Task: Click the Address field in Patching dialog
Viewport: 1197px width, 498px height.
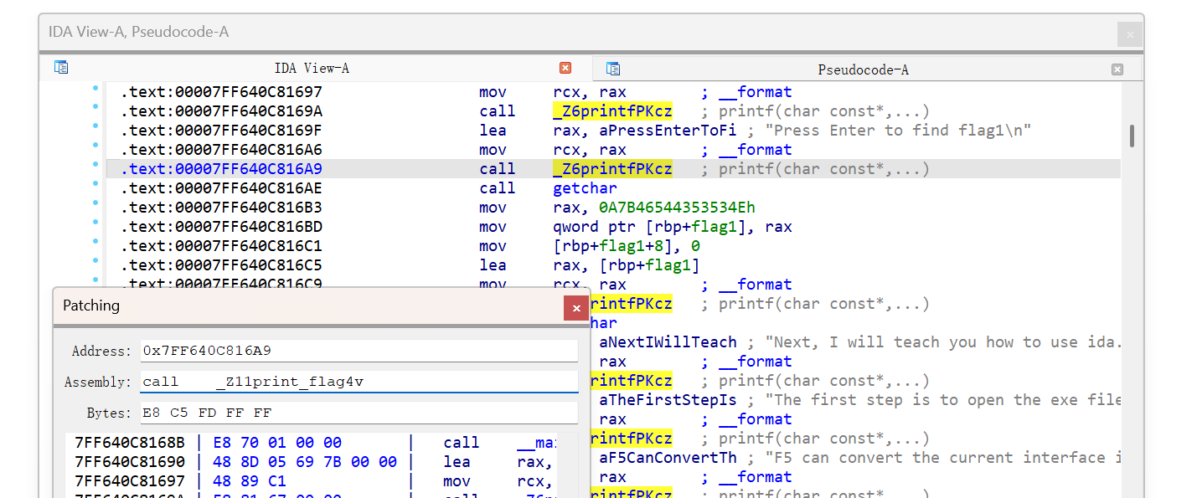Action: pos(359,351)
